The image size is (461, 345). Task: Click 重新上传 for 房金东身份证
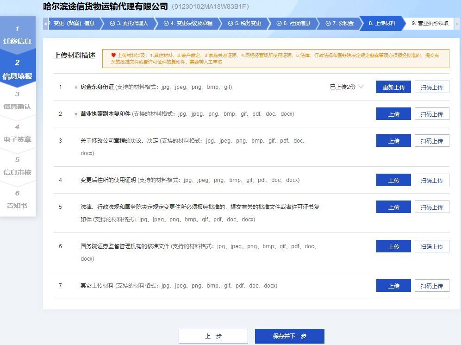(x=393, y=87)
